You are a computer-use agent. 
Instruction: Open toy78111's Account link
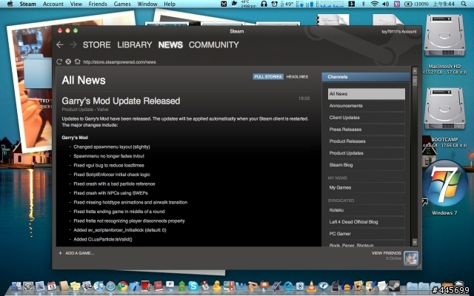398,31
